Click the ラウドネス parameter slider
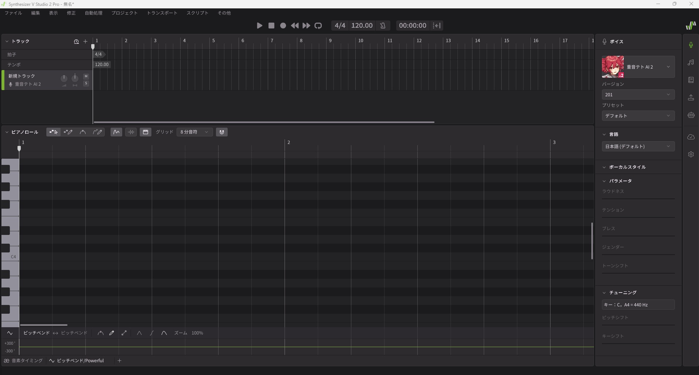 (638, 198)
